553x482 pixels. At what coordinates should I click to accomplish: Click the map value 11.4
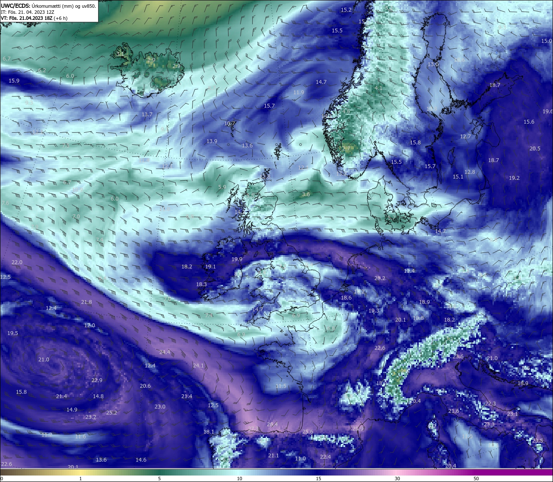click(x=409, y=271)
